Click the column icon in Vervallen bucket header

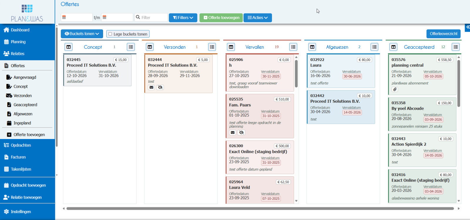tap(231, 47)
